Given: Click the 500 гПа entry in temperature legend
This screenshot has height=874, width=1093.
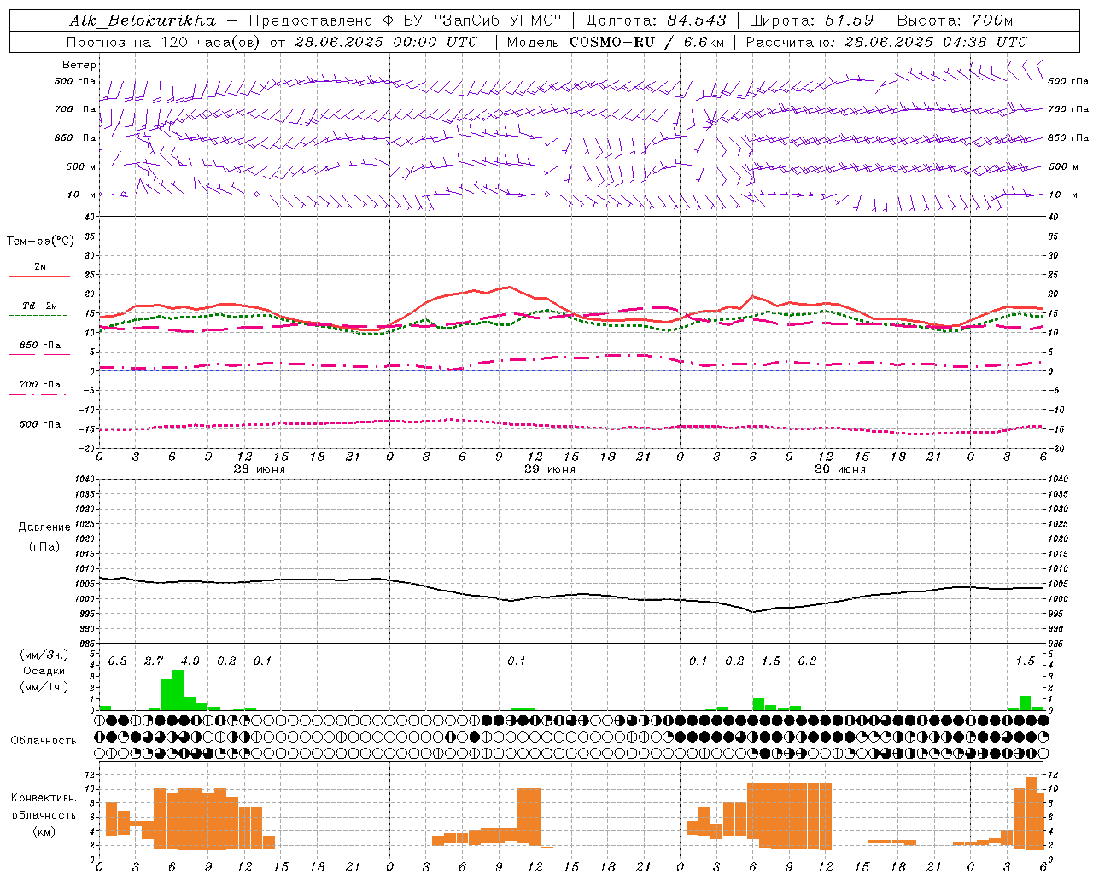Looking at the screenshot, I should (40, 424).
